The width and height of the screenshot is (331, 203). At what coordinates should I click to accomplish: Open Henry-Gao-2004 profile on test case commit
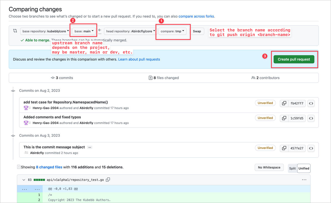tap(46, 108)
